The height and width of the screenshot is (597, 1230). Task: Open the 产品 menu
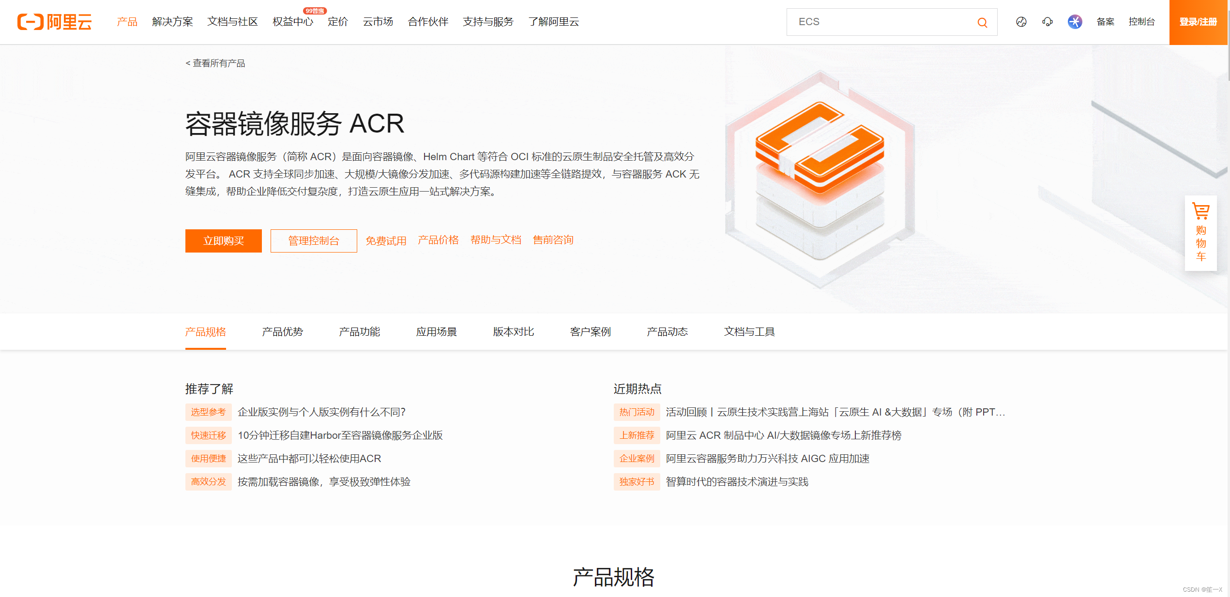pos(127,22)
